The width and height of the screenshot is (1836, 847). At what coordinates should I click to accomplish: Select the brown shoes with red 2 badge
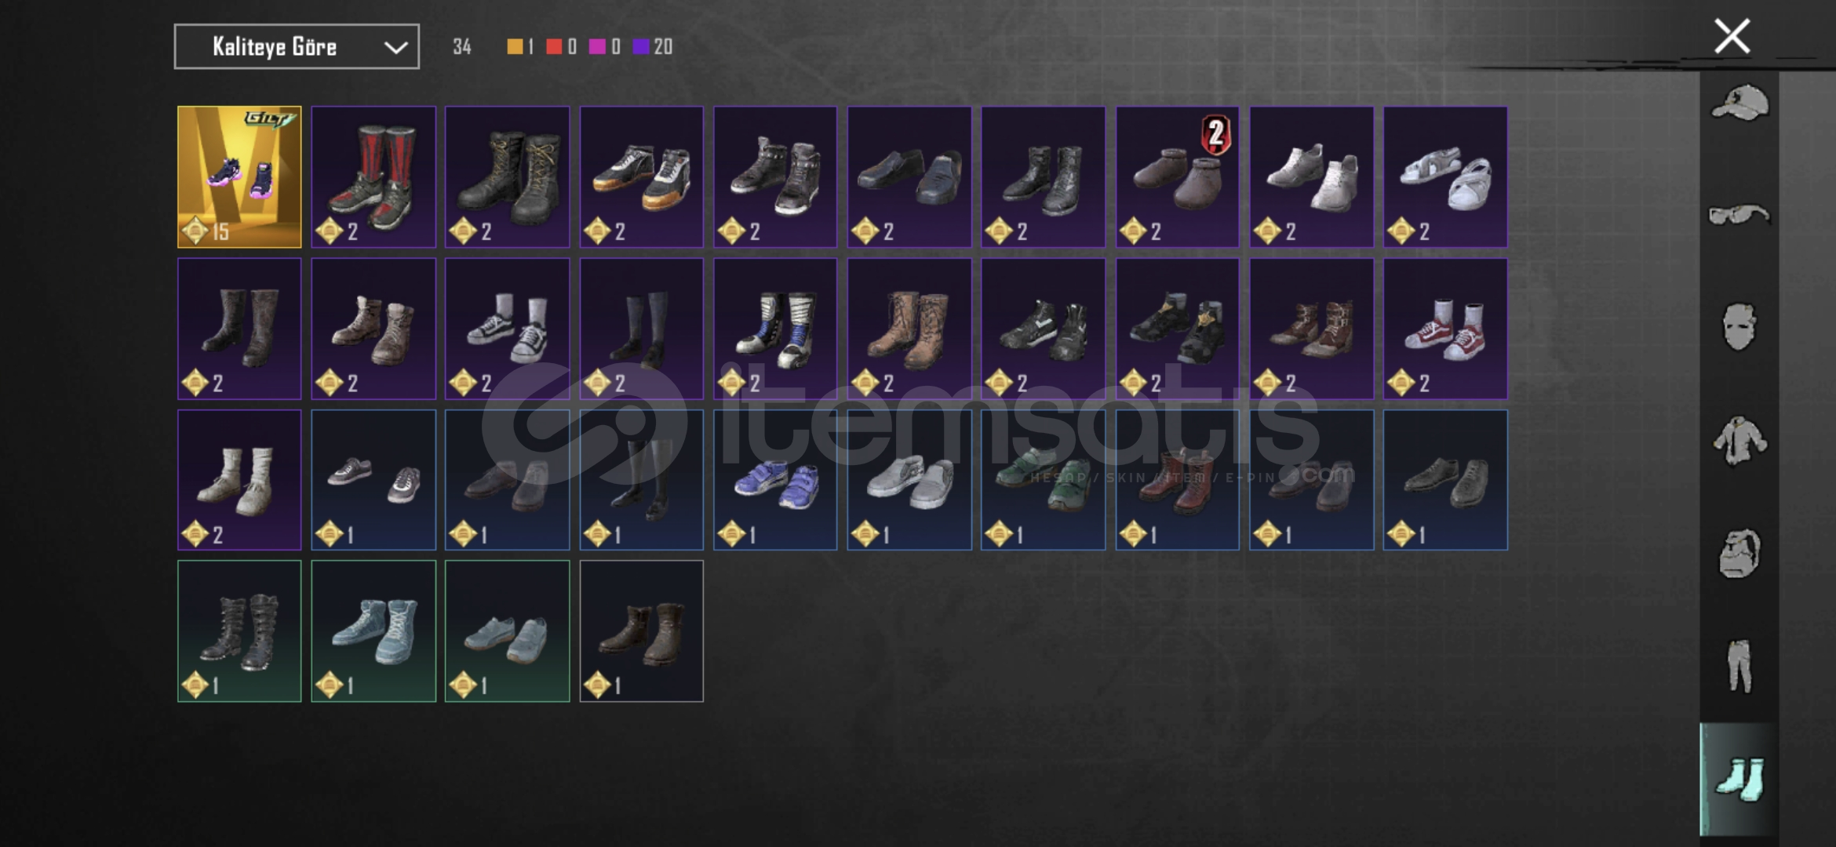(x=1177, y=177)
